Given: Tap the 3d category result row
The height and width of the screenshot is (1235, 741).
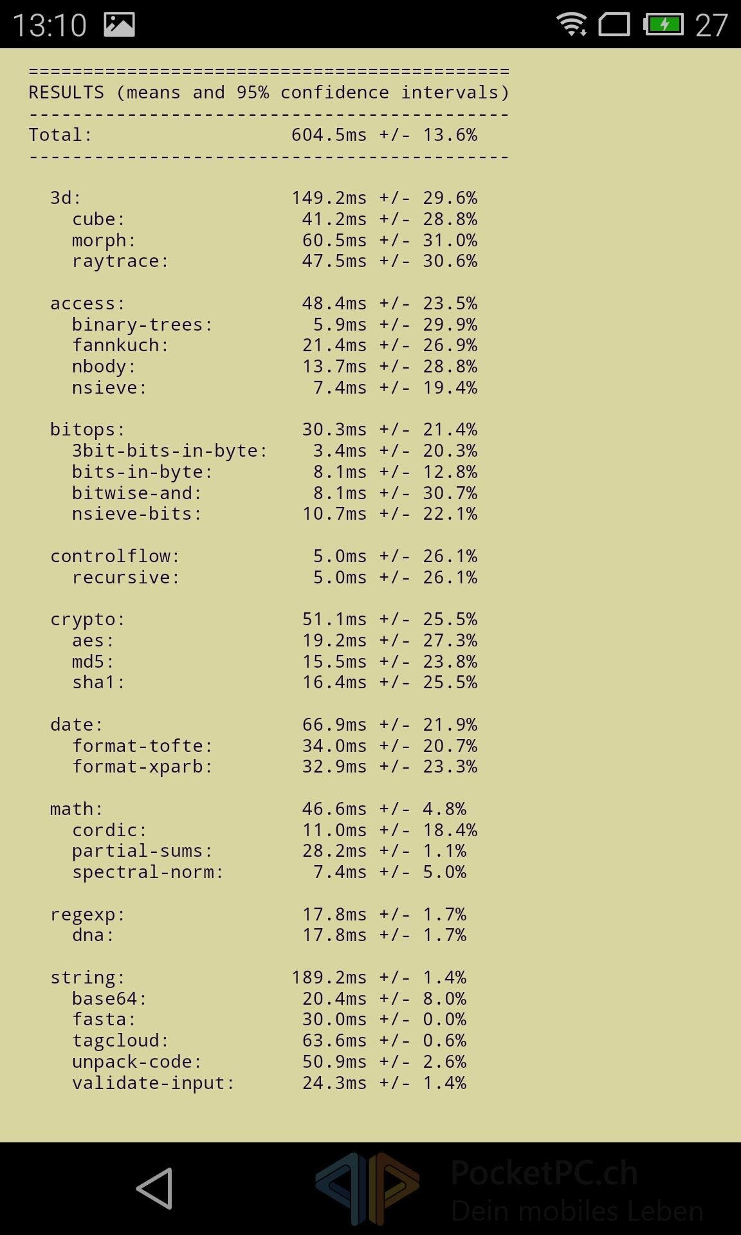Looking at the screenshot, I should pos(264,198).
